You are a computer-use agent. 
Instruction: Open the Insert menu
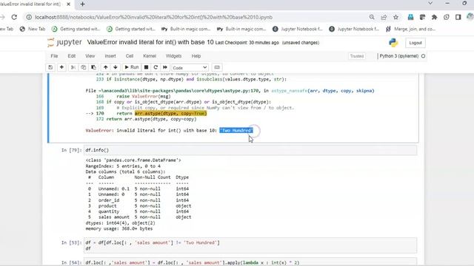110,56
